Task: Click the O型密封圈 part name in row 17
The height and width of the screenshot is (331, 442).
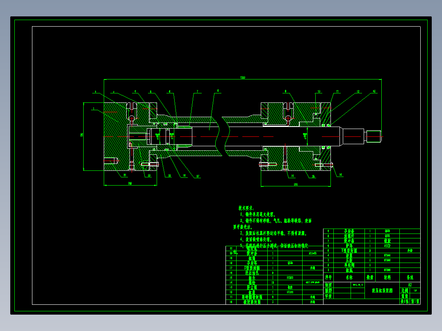Action: 252,268
